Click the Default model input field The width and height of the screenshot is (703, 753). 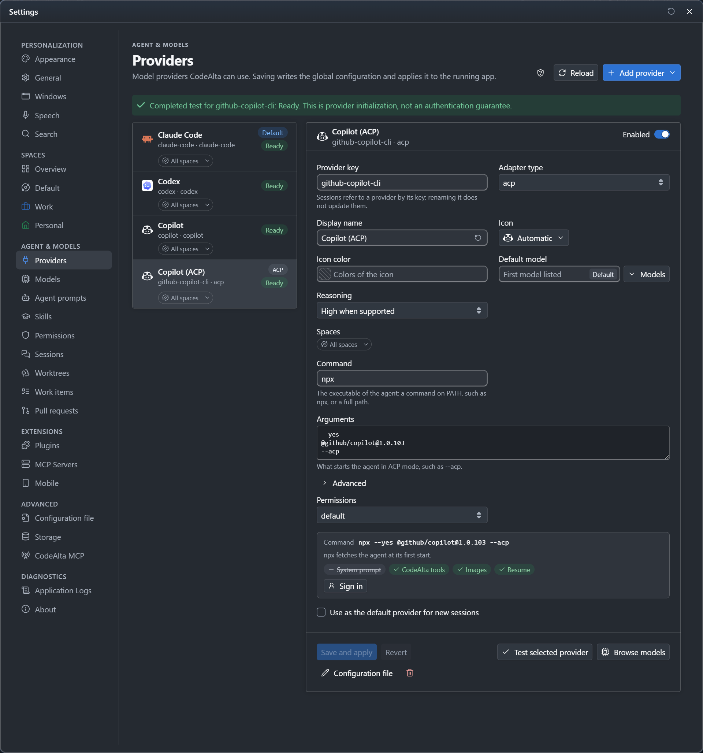(x=559, y=274)
